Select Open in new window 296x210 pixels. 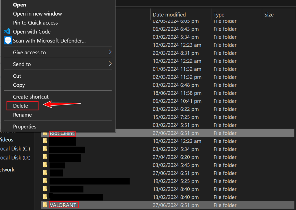pyautogui.click(x=37, y=14)
